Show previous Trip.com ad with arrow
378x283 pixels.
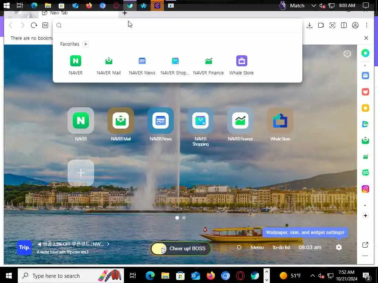coord(39,244)
